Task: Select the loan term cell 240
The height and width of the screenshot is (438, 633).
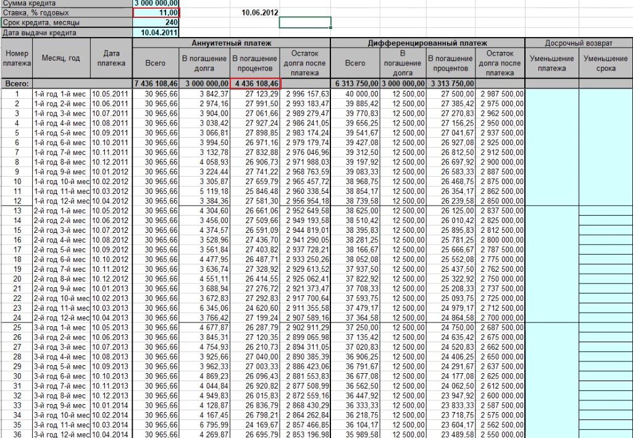Action: (156, 23)
